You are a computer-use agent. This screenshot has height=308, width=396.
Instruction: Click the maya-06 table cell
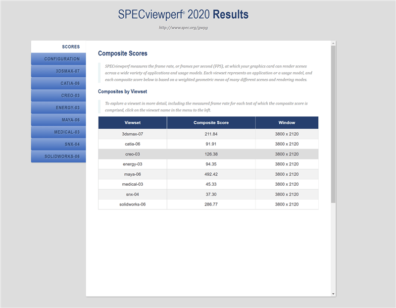[133, 174]
